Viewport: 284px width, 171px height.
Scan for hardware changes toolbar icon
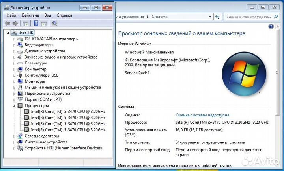pyautogui.click(x=54, y=23)
